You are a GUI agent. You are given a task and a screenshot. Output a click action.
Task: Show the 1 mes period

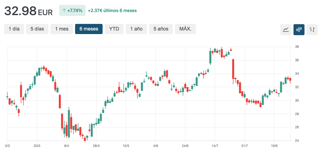pyautogui.click(x=62, y=29)
